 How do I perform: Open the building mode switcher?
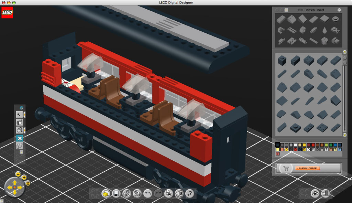click(126, 193)
